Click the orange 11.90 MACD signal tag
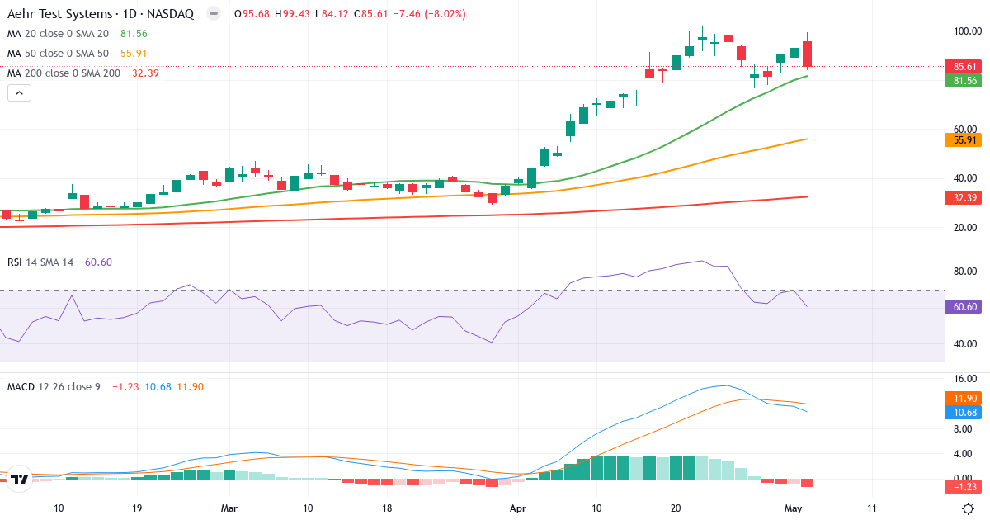The width and height of the screenshot is (990, 520). pyautogui.click(x=965, y=398)
